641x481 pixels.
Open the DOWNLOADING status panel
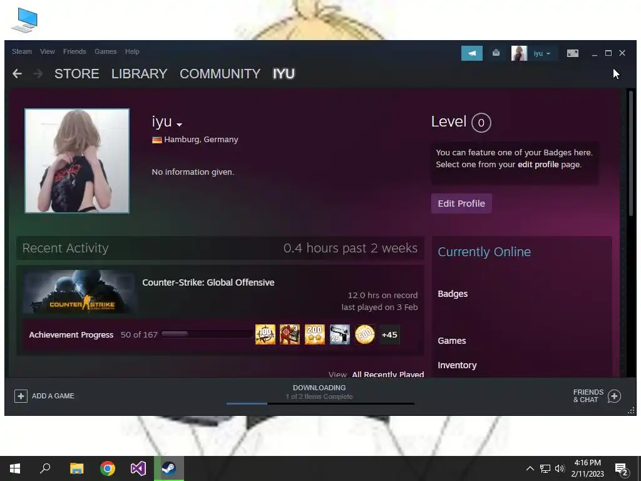point(319,392)
